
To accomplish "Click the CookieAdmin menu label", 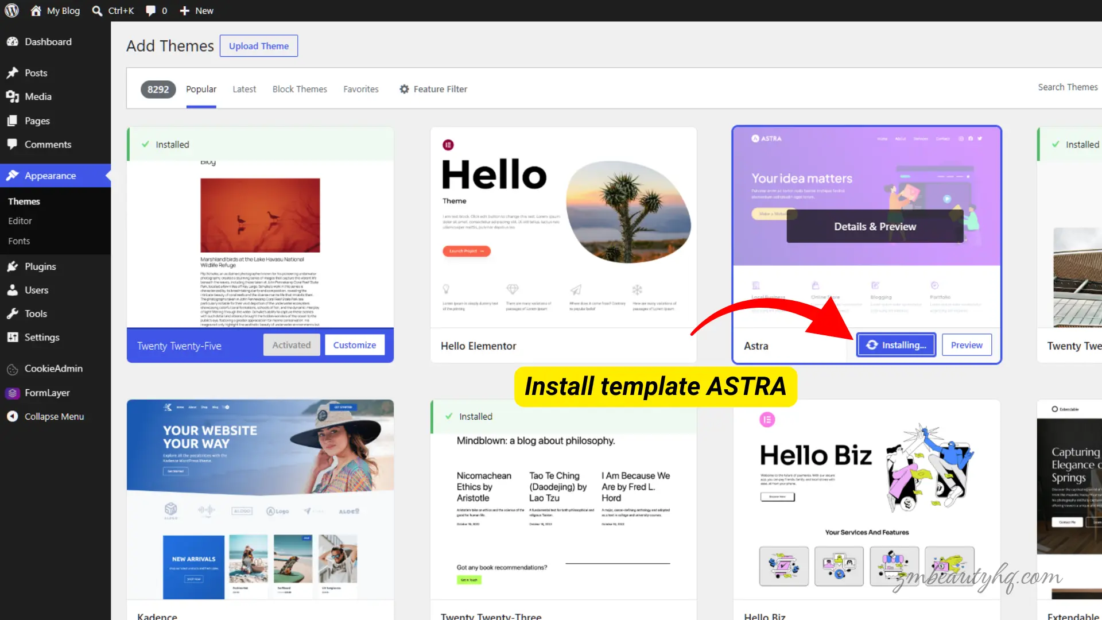I will click(x=53, y=369).
